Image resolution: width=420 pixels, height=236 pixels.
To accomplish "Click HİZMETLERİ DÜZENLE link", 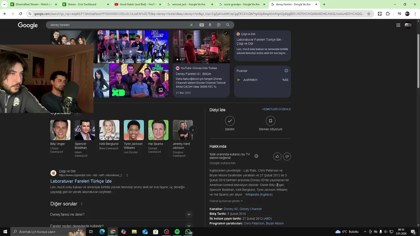I will point(277,109).
